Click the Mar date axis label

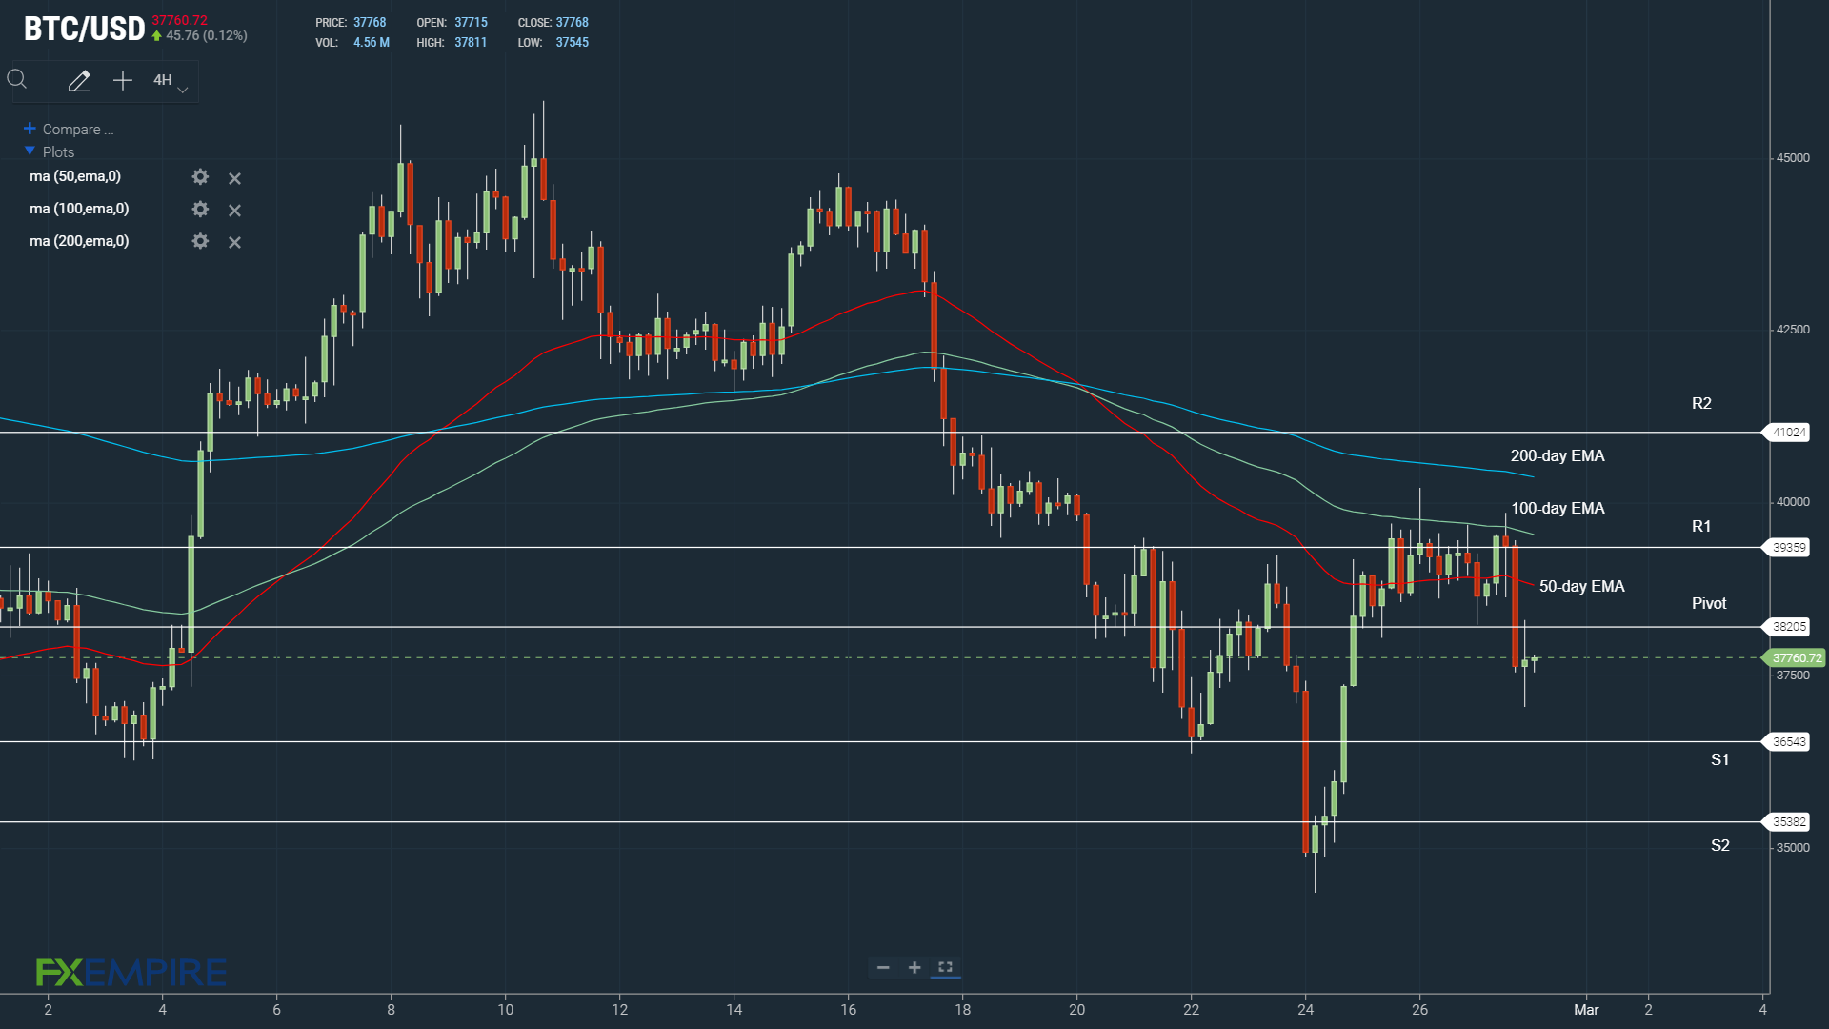tap(1586, 1010)
